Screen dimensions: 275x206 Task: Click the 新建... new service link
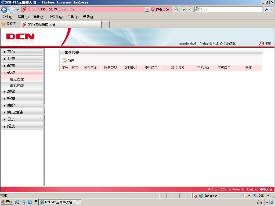pos(73,61)
